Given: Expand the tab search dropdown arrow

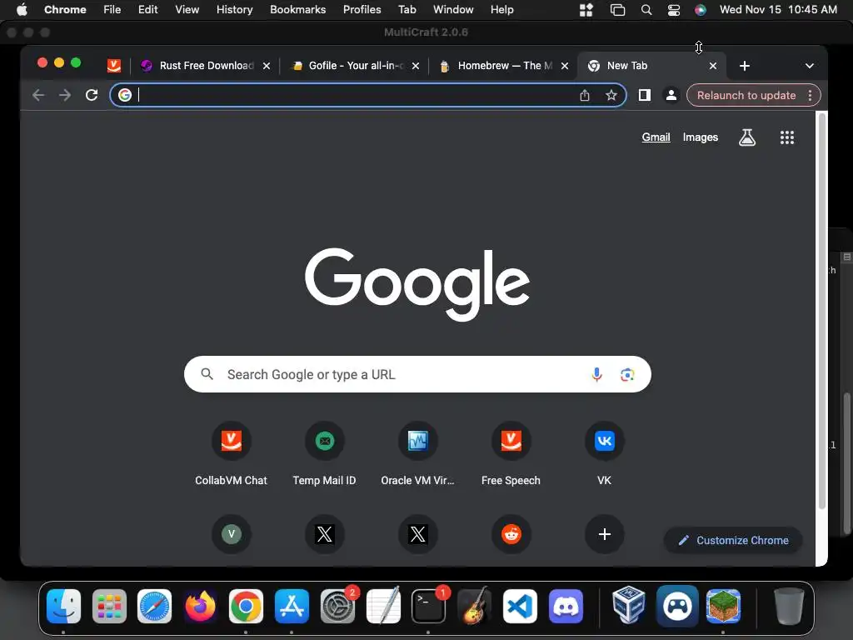Looking at the screenshot, I should pos(810,66).
